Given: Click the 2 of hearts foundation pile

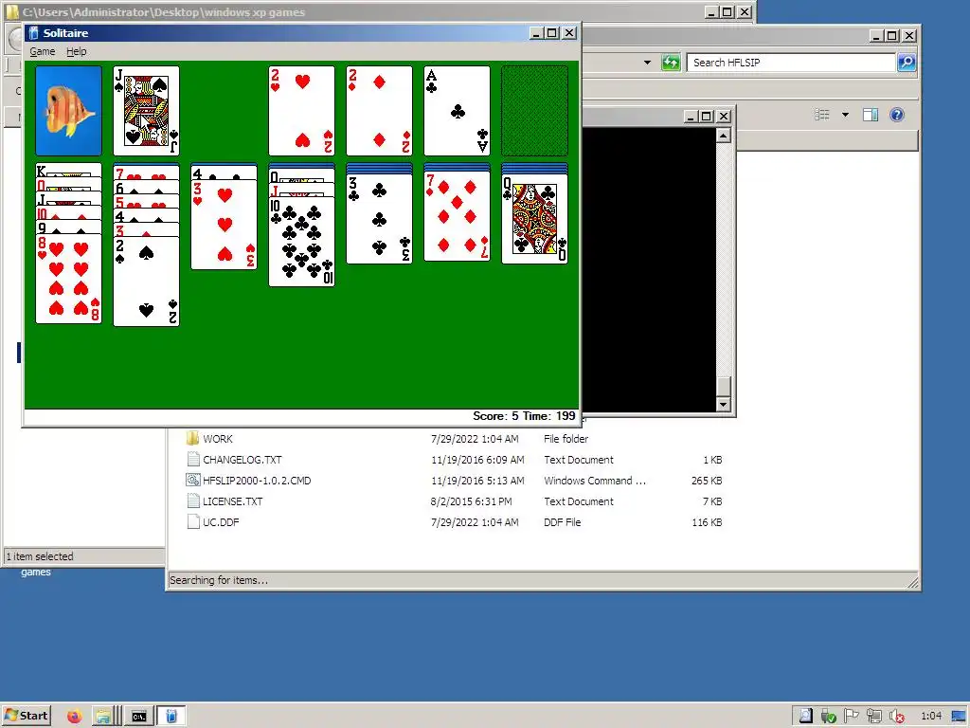Looking at the screenshot, I should [302, 111].
